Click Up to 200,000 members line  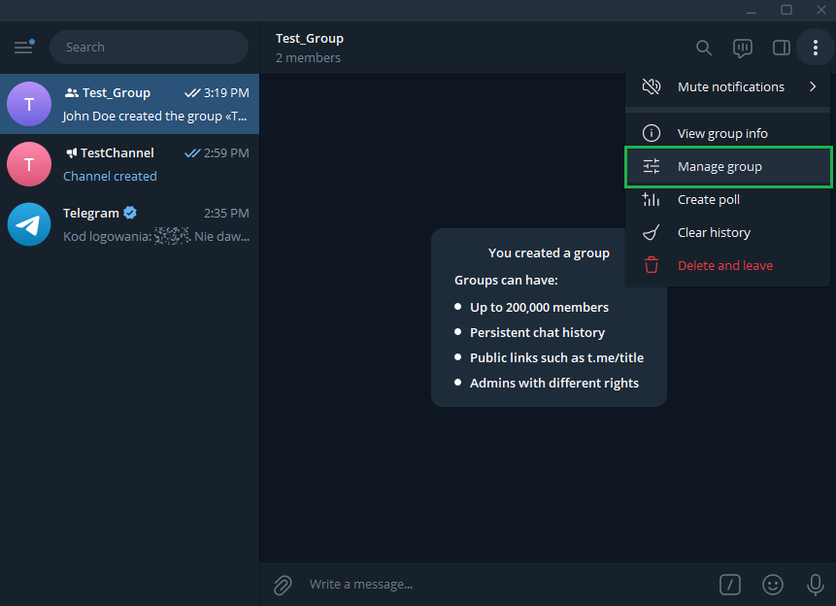539,307
